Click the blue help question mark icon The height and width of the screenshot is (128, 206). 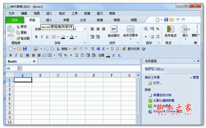[x=144, y=49]
